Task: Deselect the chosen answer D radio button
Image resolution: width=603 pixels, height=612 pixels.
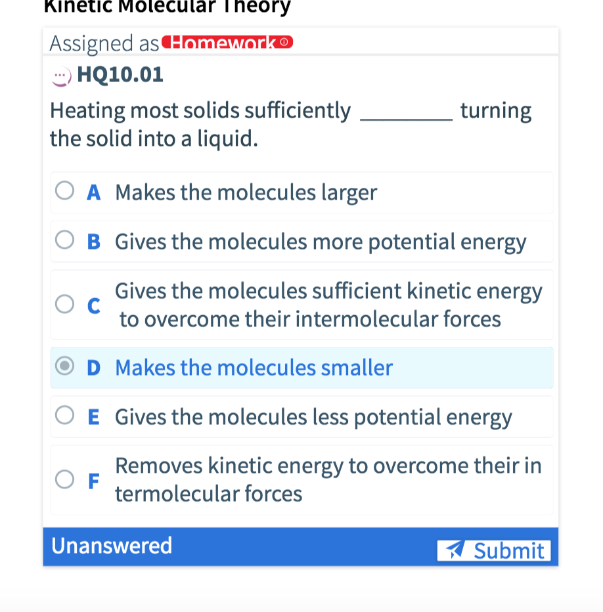Action: pyautogui.click(x=64, y=367)
